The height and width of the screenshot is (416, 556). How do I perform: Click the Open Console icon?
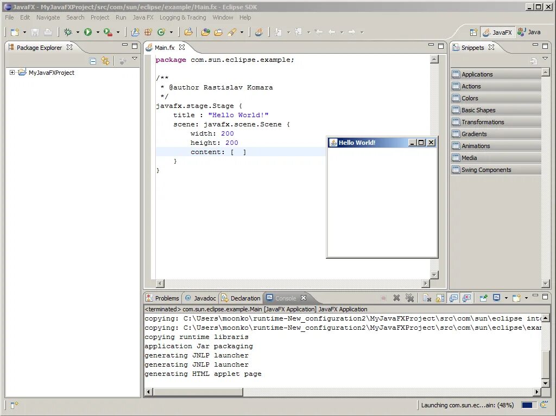[516, 298]
